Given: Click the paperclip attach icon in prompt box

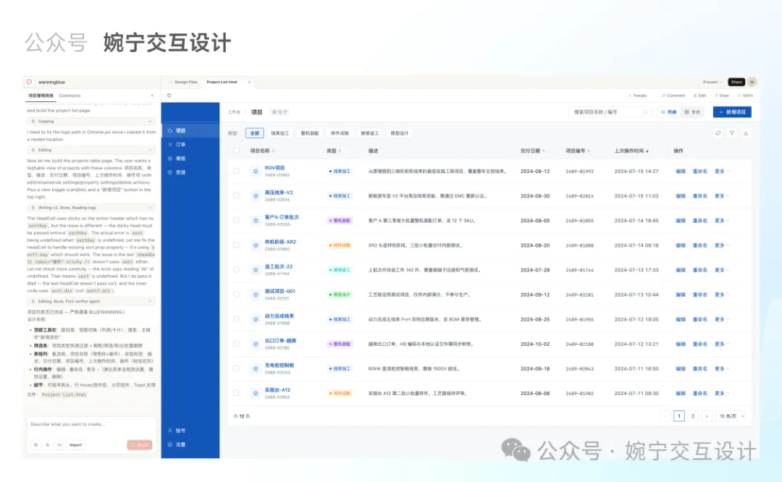Looking at the screenshot, I should (x=48, y=444).
